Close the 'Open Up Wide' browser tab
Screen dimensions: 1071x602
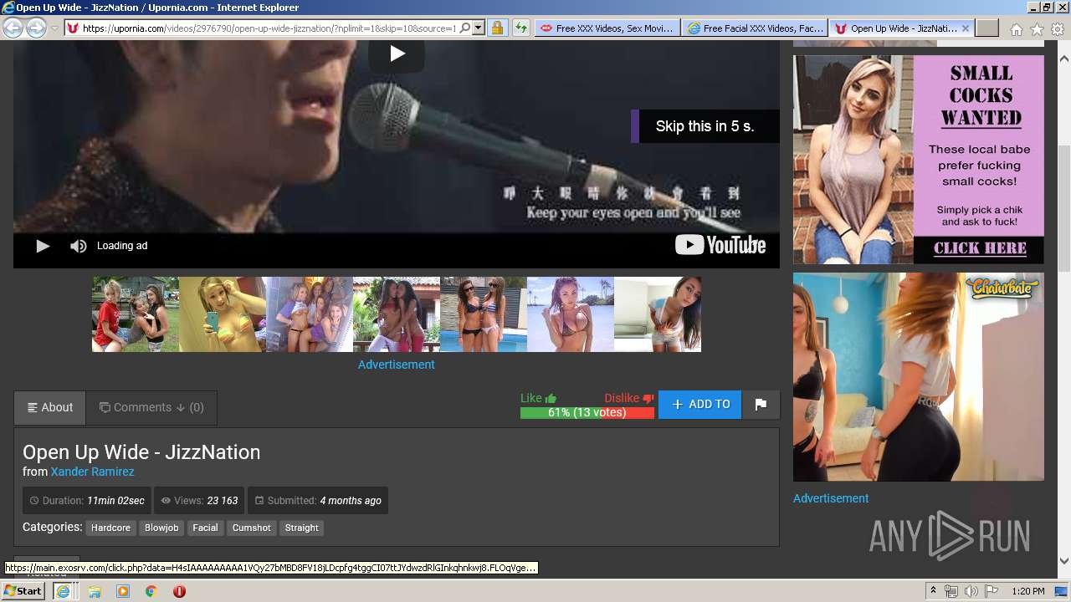tap(965, 28)
